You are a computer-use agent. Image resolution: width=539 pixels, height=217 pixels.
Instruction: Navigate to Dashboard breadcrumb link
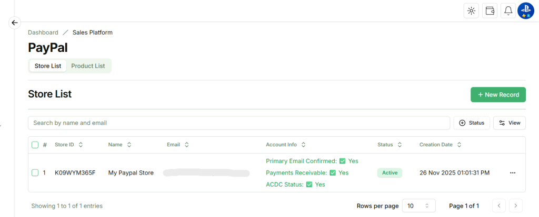pyautogui.click(x=43, y=32)
